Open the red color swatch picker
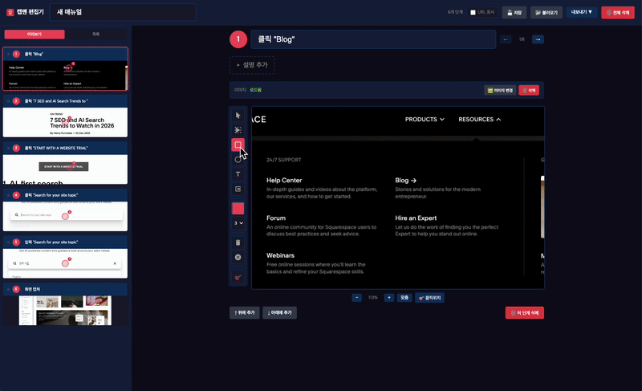The height and width of the screenshot is (391, 642). pos(238,208)
